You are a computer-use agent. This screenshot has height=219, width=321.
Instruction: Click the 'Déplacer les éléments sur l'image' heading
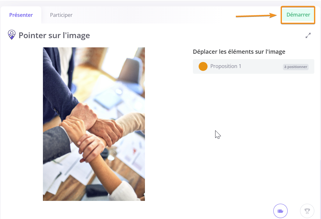239,51
